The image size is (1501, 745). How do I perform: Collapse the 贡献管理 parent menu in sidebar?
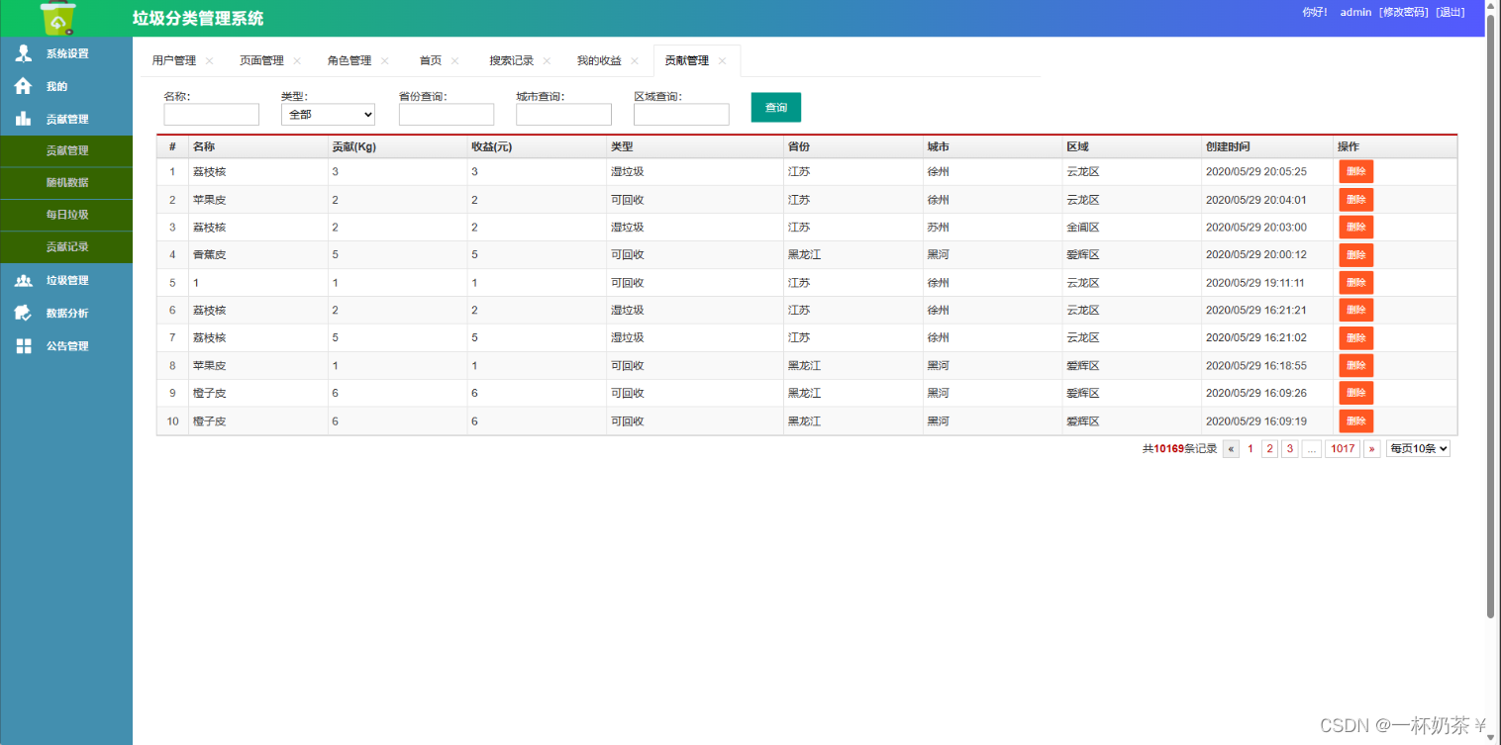[66, 119]
